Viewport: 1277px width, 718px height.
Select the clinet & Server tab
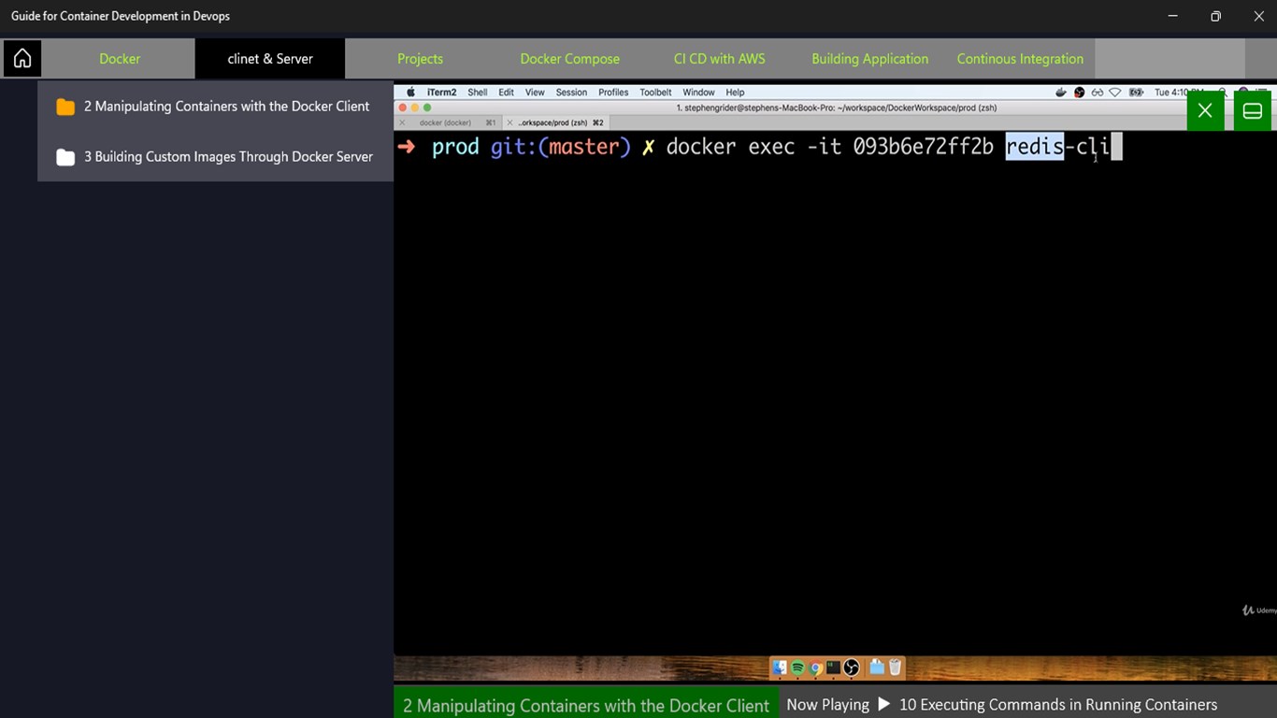[x=270, y=58]
